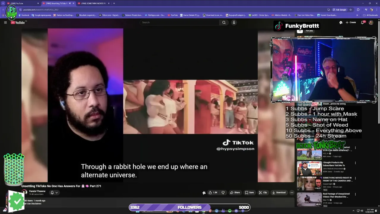Open the Create menu button
This screenshot has width=380, height=214.
tap(351, 23)
